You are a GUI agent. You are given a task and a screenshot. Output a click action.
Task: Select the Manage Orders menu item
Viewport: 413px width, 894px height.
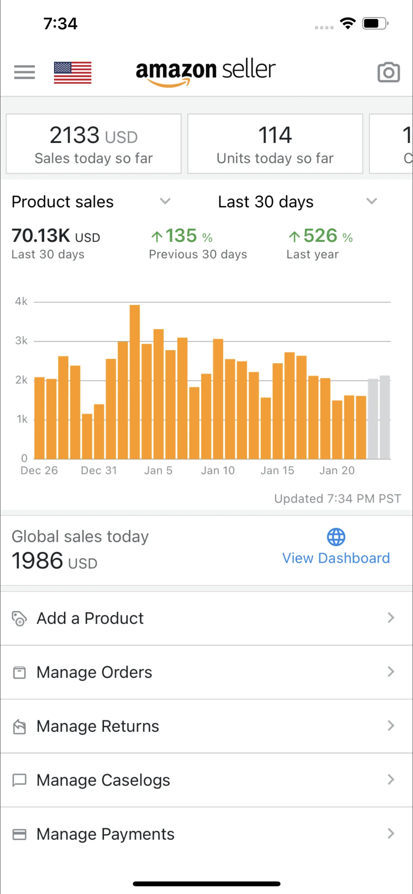[94, 672]
